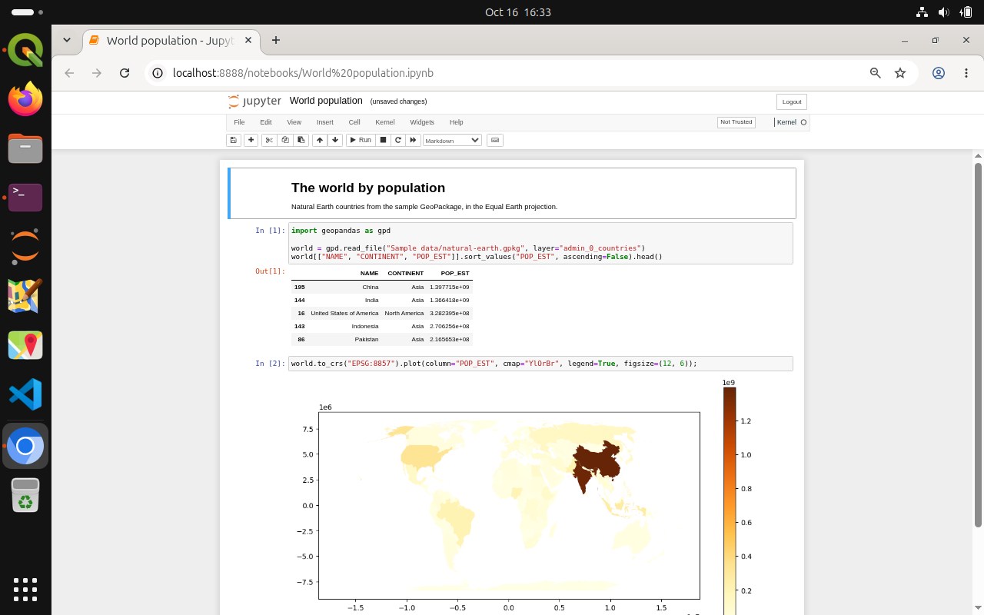This screenshot has width=984, height=615.
Task: Open the command palette keyboard icon
Action: [495, 140]
